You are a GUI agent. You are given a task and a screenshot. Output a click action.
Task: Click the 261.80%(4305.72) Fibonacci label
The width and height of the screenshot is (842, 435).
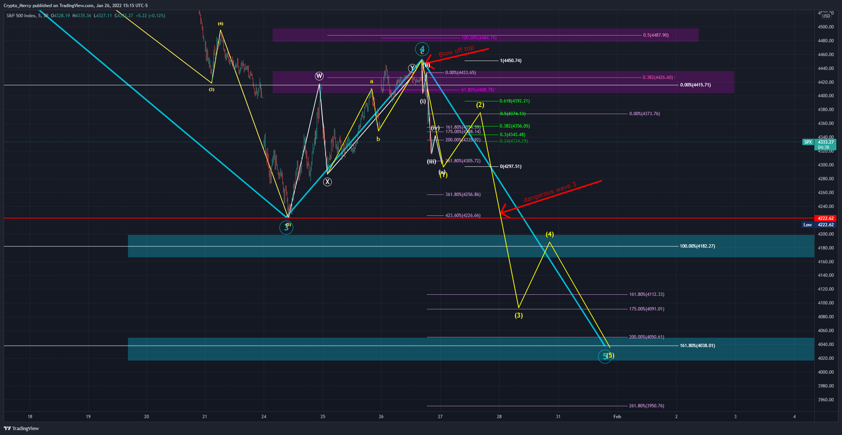pos(463,161)
